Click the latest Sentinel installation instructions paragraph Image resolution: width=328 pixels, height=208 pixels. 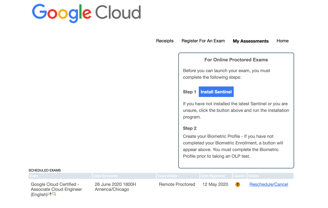click(236, 110)
